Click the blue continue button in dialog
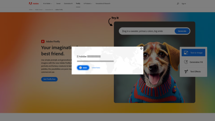 83,68
